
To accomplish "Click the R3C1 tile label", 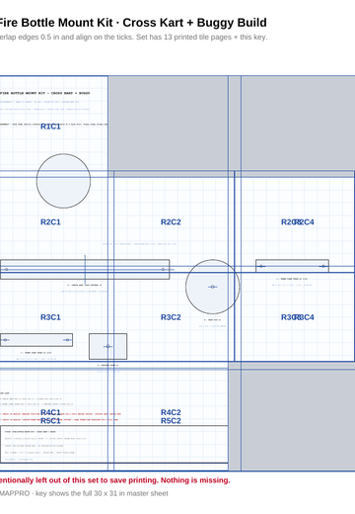I will [50, 317].
